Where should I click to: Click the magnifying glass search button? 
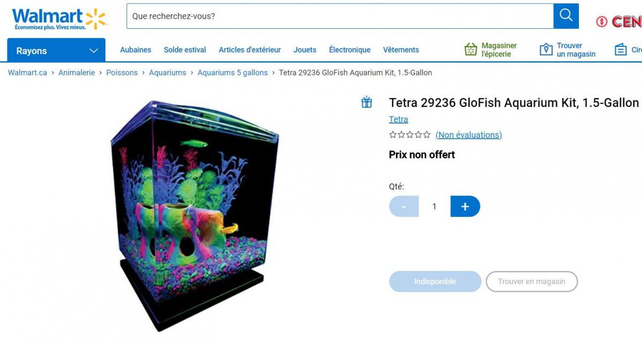click(x=566, y=16)
